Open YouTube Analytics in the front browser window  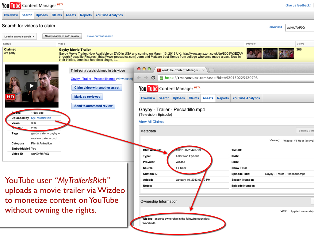coord(246,98)
